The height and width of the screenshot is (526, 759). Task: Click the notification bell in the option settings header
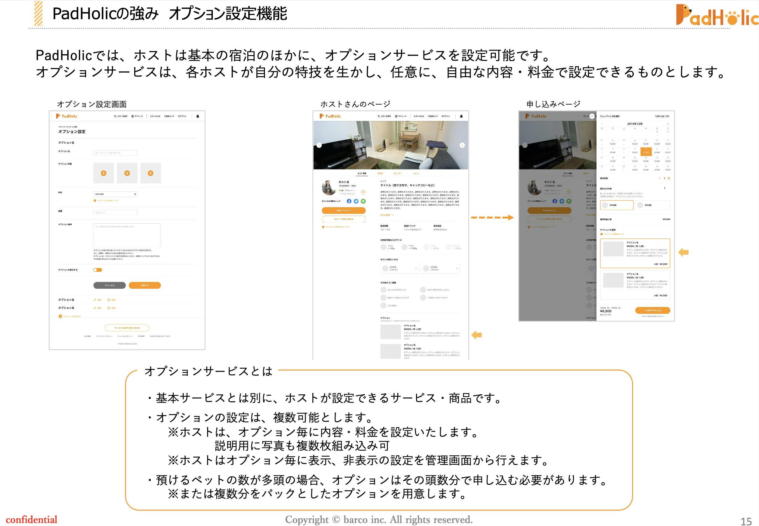[x=197, y=116]
